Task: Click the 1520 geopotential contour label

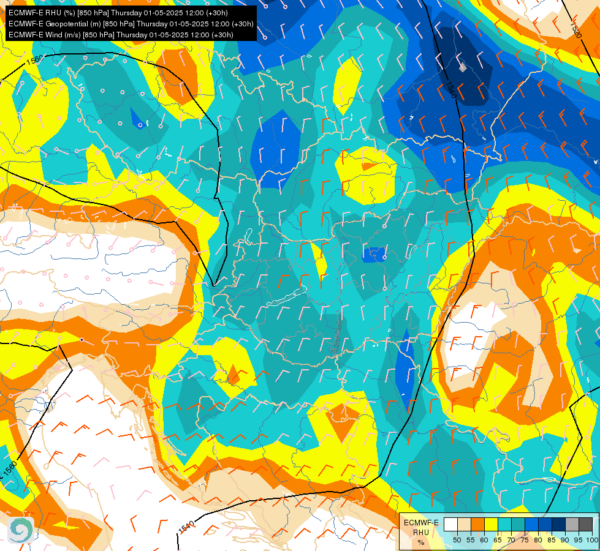Action: point(576,29)
